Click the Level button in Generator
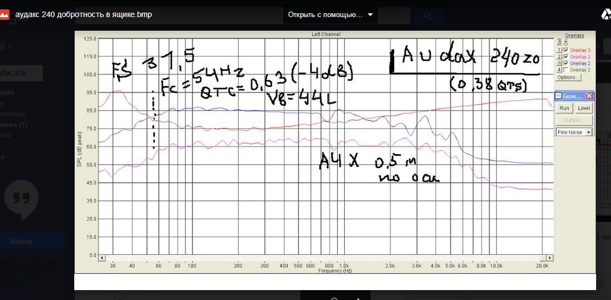 pos(584,108)
